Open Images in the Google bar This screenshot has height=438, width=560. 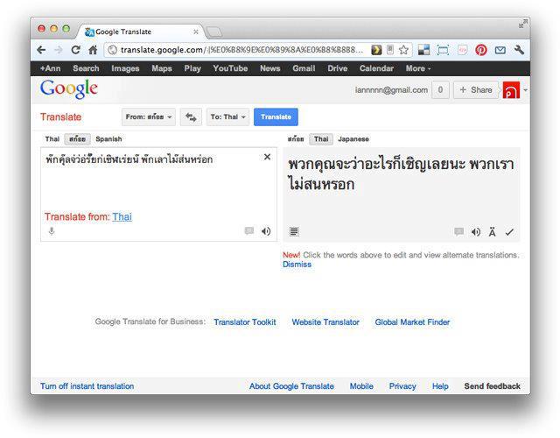(x=125, y=68)
